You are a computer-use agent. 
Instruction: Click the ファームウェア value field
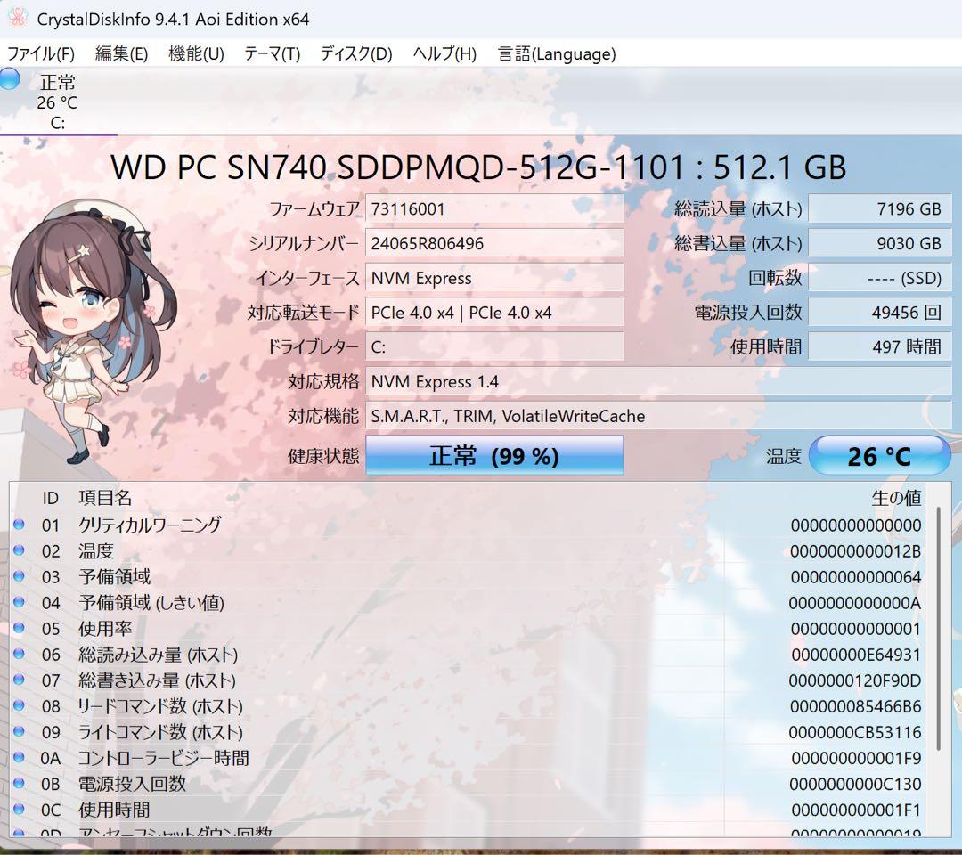495,208
